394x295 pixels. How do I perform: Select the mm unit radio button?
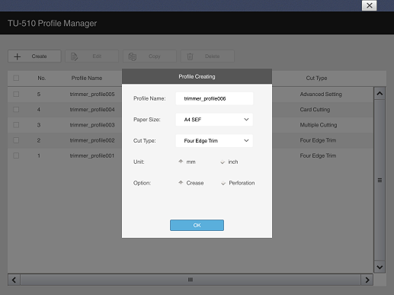[x=181, y=162]
